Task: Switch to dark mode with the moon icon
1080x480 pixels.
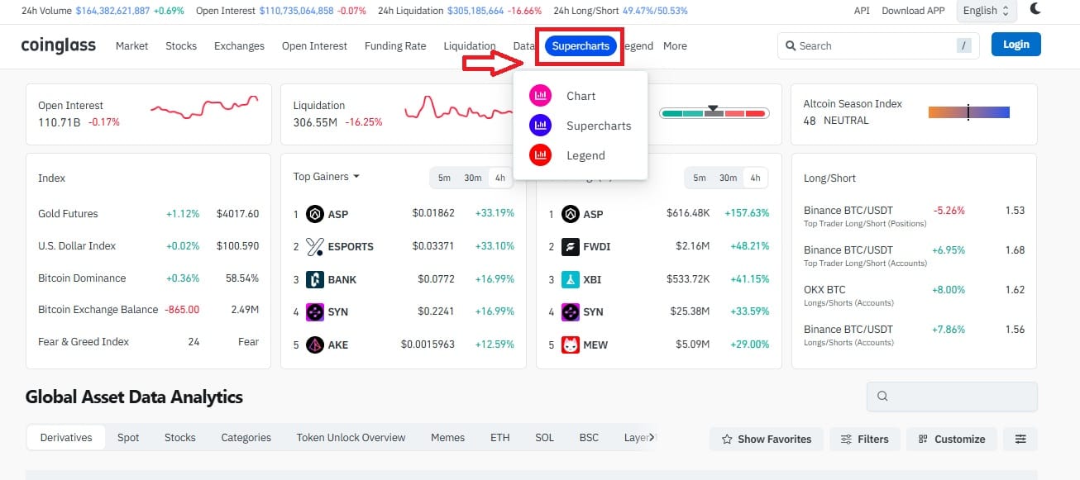Action: (x=1036, y=10)
